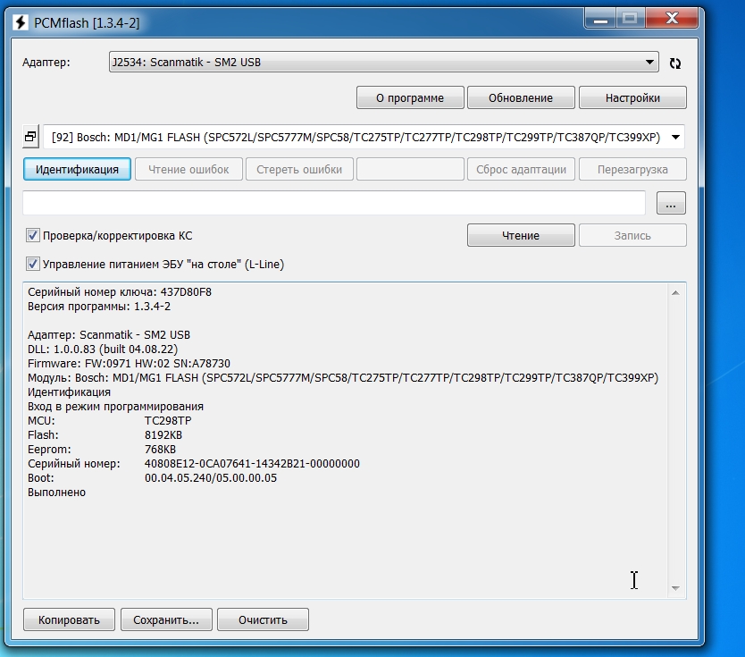Open Настройки settings
Image resolution: width=745 pixels, height=657 pixels.
(x=632, y=97)
